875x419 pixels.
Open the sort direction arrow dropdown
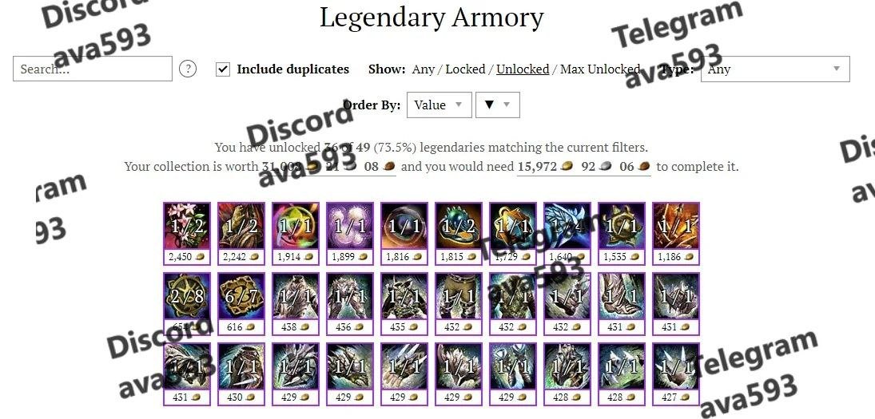[x=498, y=105]
